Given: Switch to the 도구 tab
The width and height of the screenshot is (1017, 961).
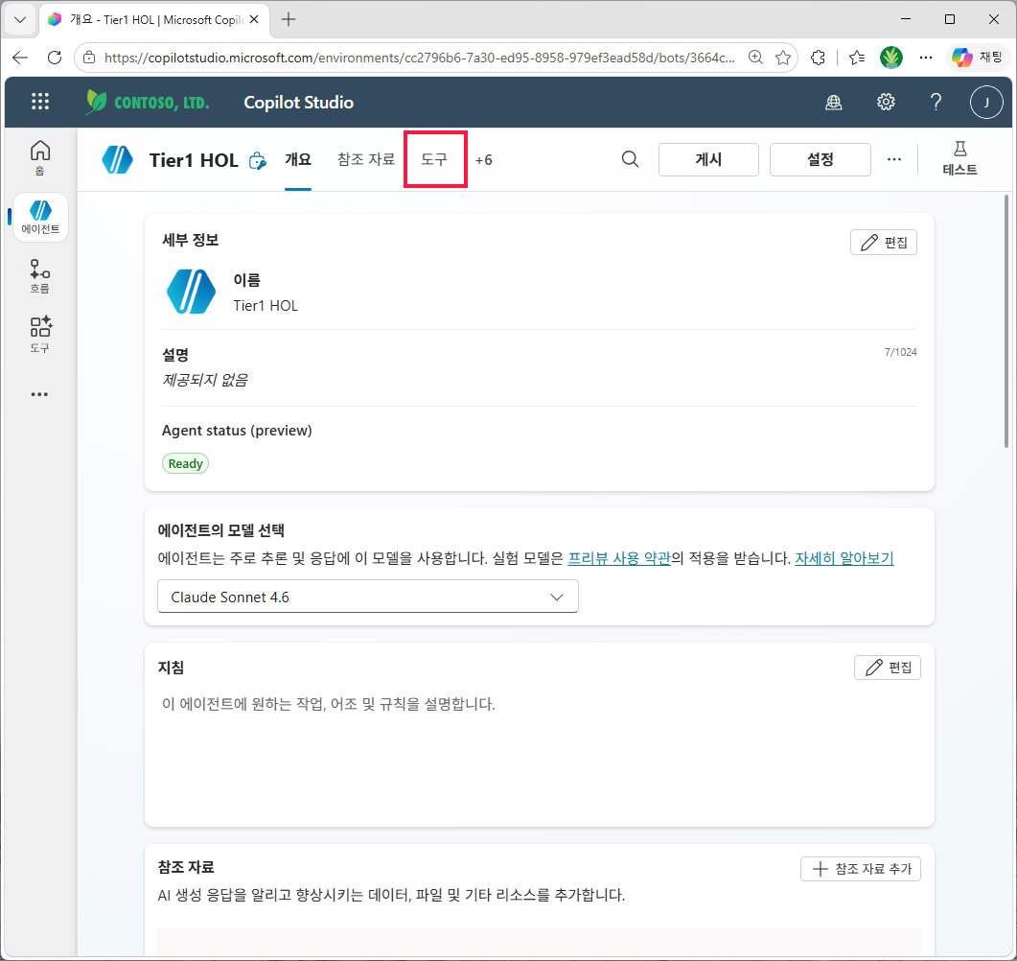Looking at the screenshot, I should [434, 159].
